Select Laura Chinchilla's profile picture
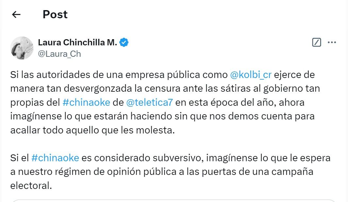The width and height of the screenshot is (358, 202). tap(22, 48)
